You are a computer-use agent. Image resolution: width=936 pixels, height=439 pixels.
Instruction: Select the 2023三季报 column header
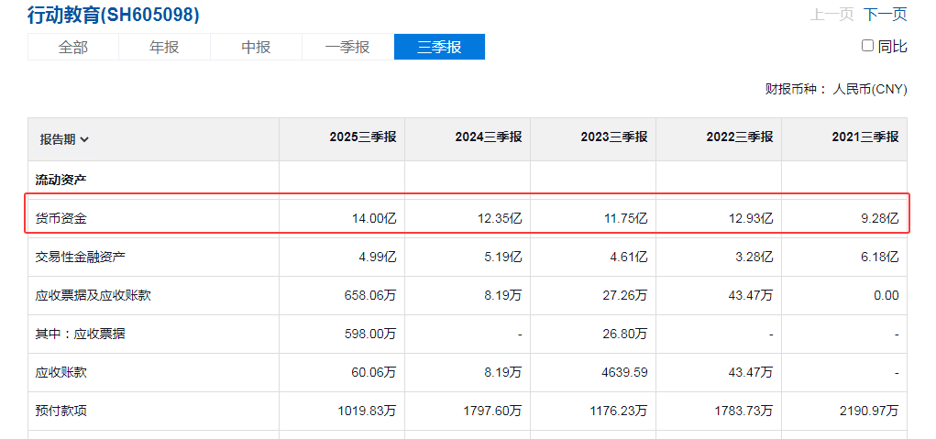pyautogui.click(x=614, y=137)
